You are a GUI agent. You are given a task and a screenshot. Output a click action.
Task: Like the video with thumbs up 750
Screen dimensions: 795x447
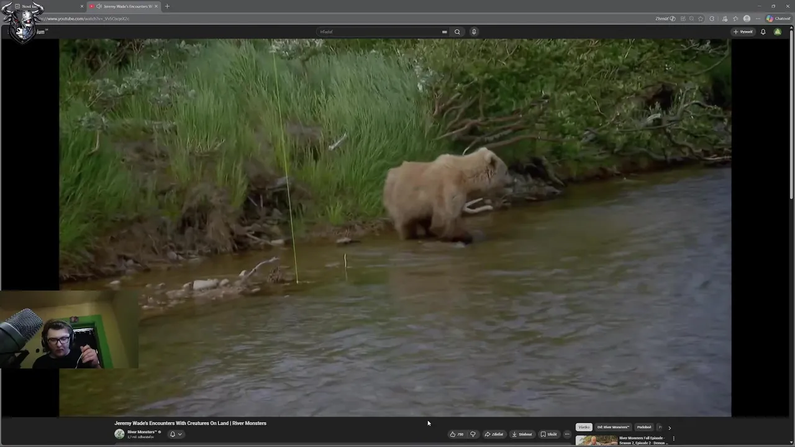(457, 434)
